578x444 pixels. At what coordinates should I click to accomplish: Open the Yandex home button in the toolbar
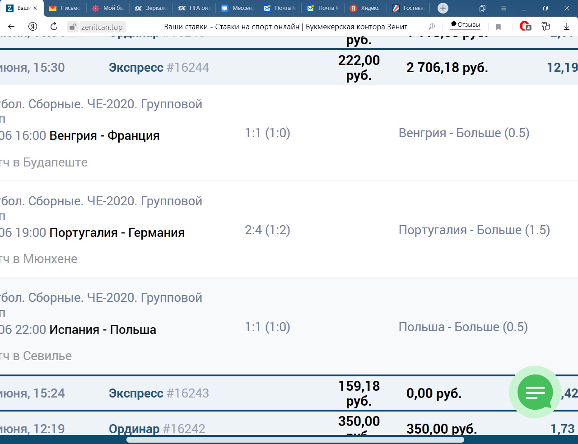33,27
